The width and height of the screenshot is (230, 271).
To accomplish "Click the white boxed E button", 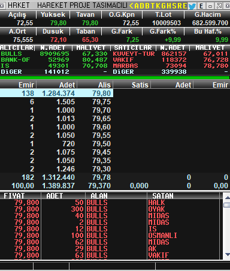I will 201,6.
